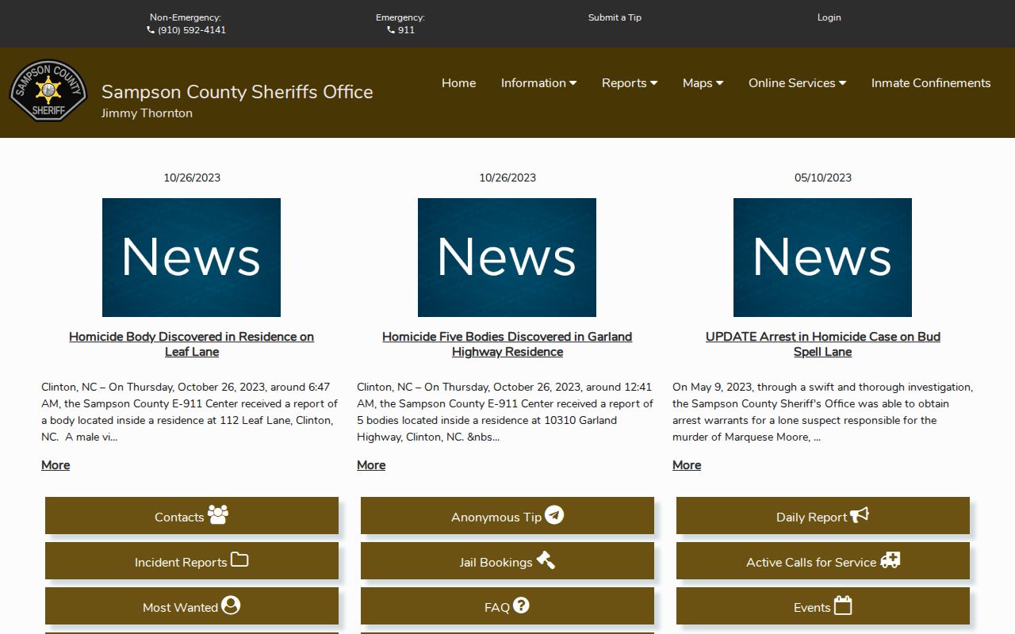Open the Jail Bookings button
This screenshot has width=1015, height=634.
(x=507, y=561)
